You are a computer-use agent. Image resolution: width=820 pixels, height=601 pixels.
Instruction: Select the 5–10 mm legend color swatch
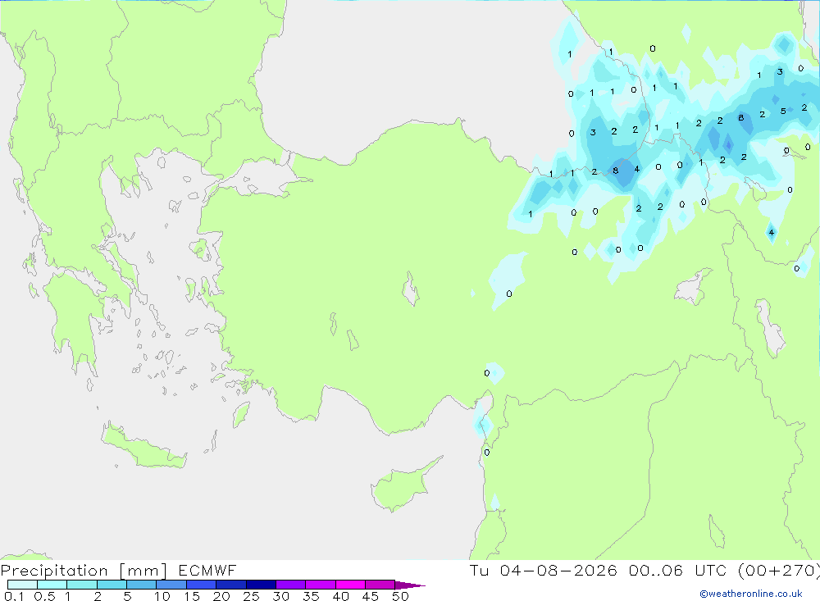(142, 585)
